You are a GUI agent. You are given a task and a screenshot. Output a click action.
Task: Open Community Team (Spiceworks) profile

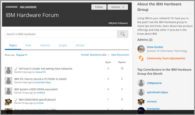click(166, 58)
